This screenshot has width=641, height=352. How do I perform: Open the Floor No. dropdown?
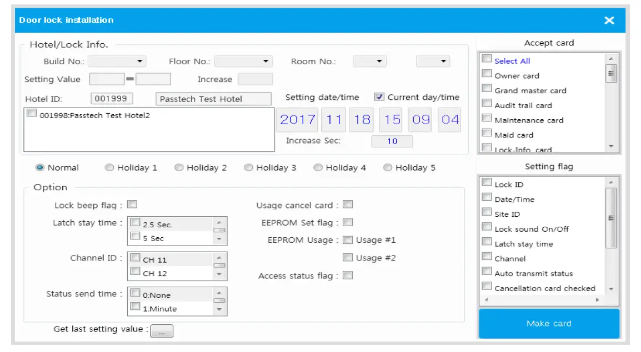click(x=243, y=61)
